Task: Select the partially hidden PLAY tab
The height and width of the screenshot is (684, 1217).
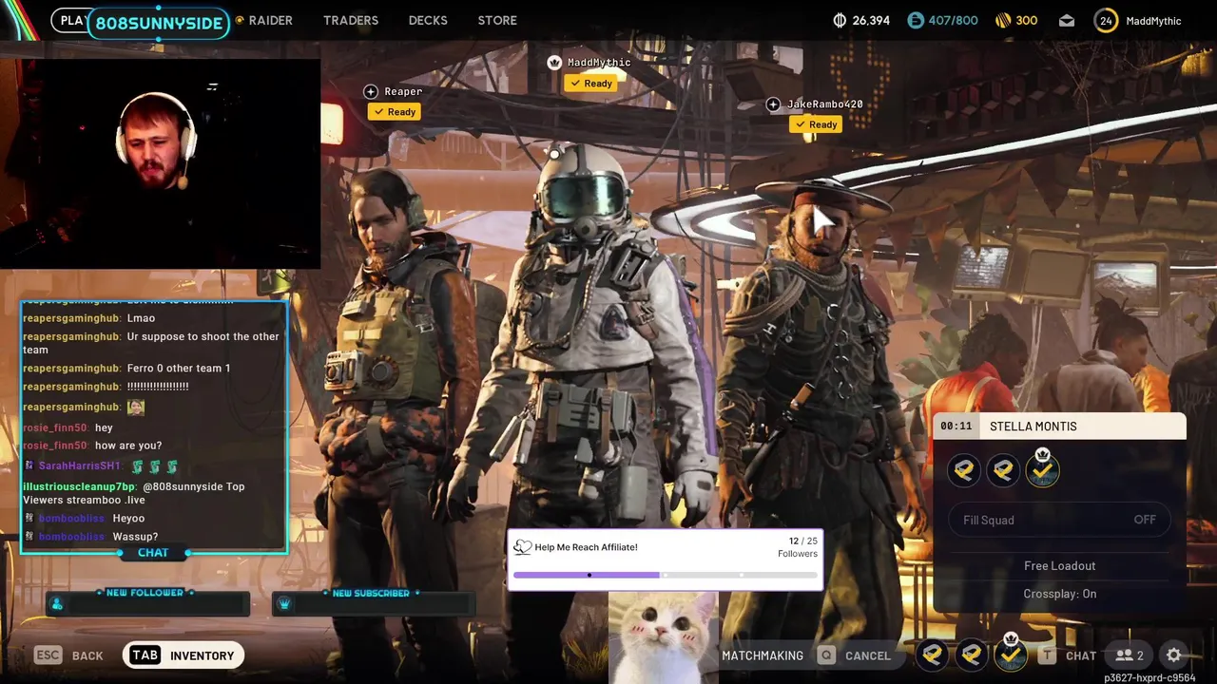Action: 70,20
